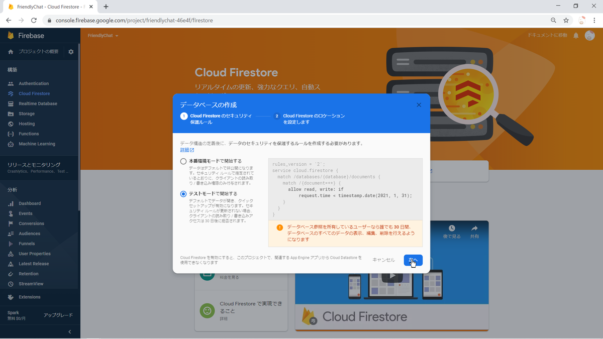Click the Realtime Database icon
This screenshot has height=339, width=603.
coord(11,103)
